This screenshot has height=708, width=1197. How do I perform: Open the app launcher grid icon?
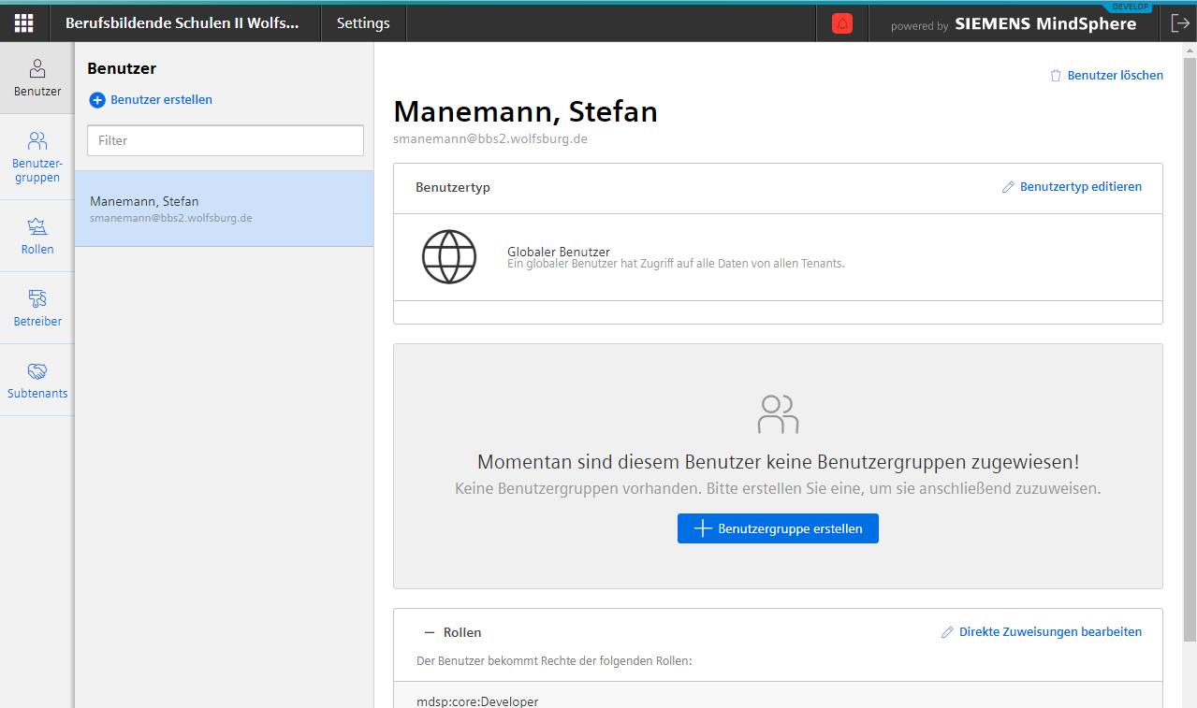[24, 23]
